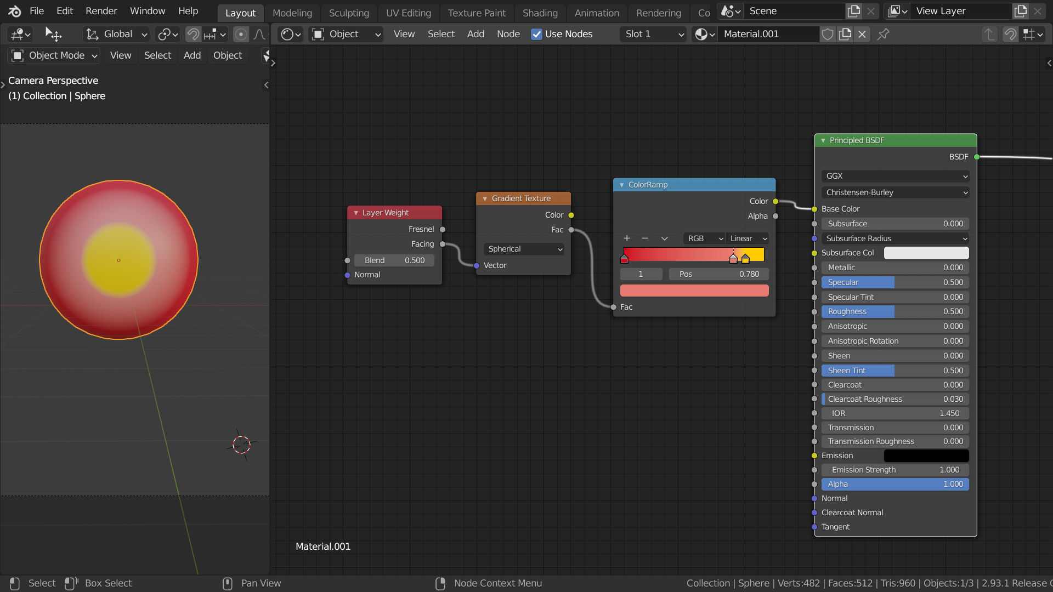
Task: Toggle the snapping magnet icon
Action: (x=193, y=35)
